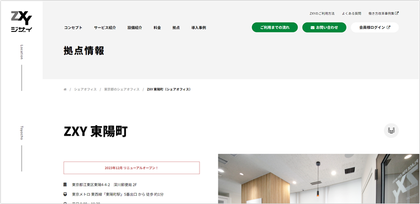Go to the シェアオフィス breadcrumb link
Image resolution: width=420 pixels, height=204 pixels.
click(x=85, y=89)
